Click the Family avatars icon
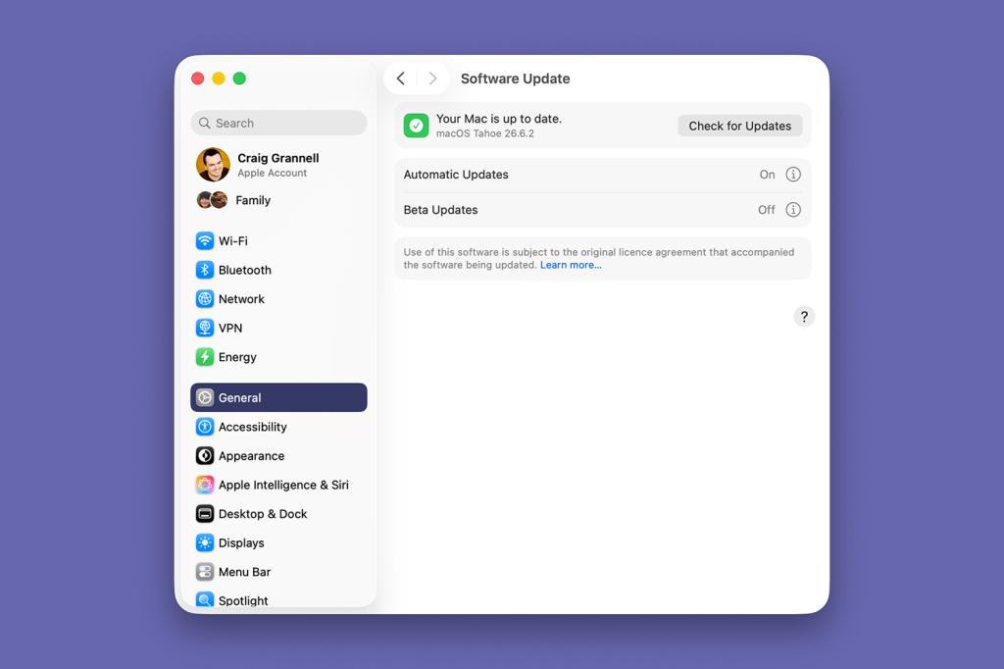Screen dimensions: 1004x669 [x=212, y=200]
